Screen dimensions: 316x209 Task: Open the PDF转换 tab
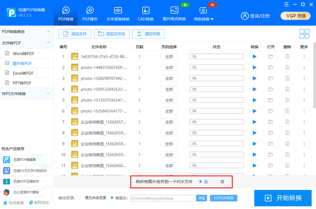(x=66, y=14)
